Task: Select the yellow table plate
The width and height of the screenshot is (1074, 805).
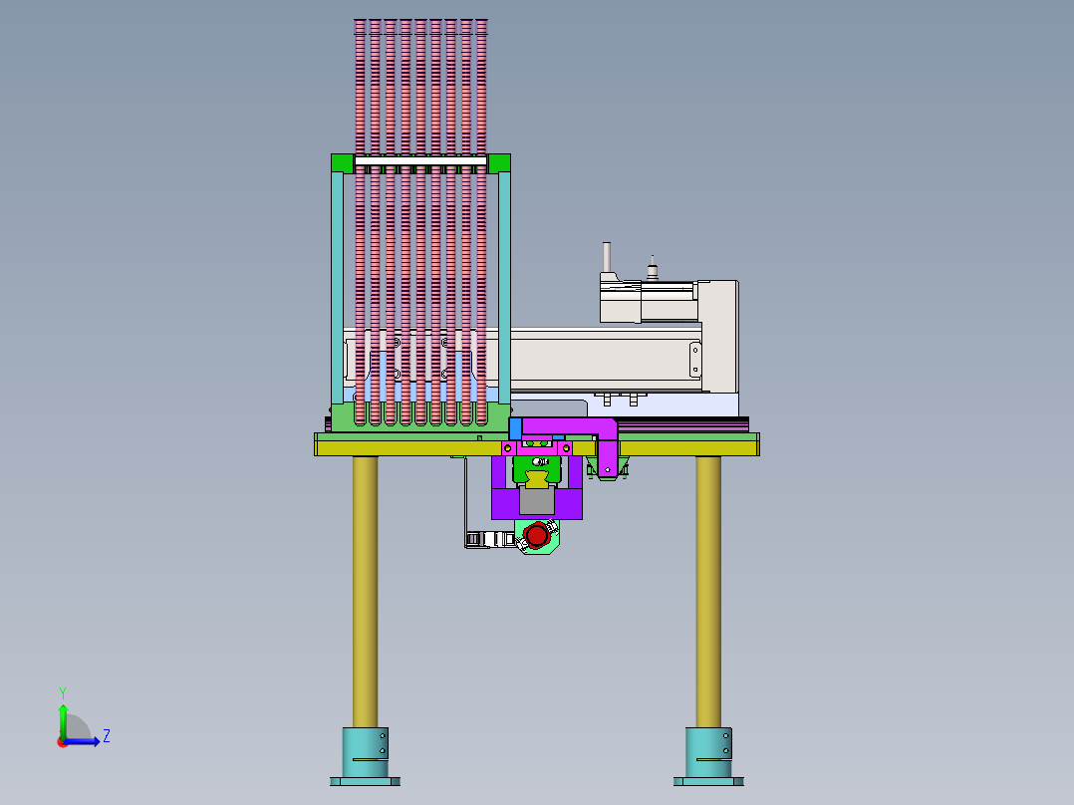Action: click(410, 448)
